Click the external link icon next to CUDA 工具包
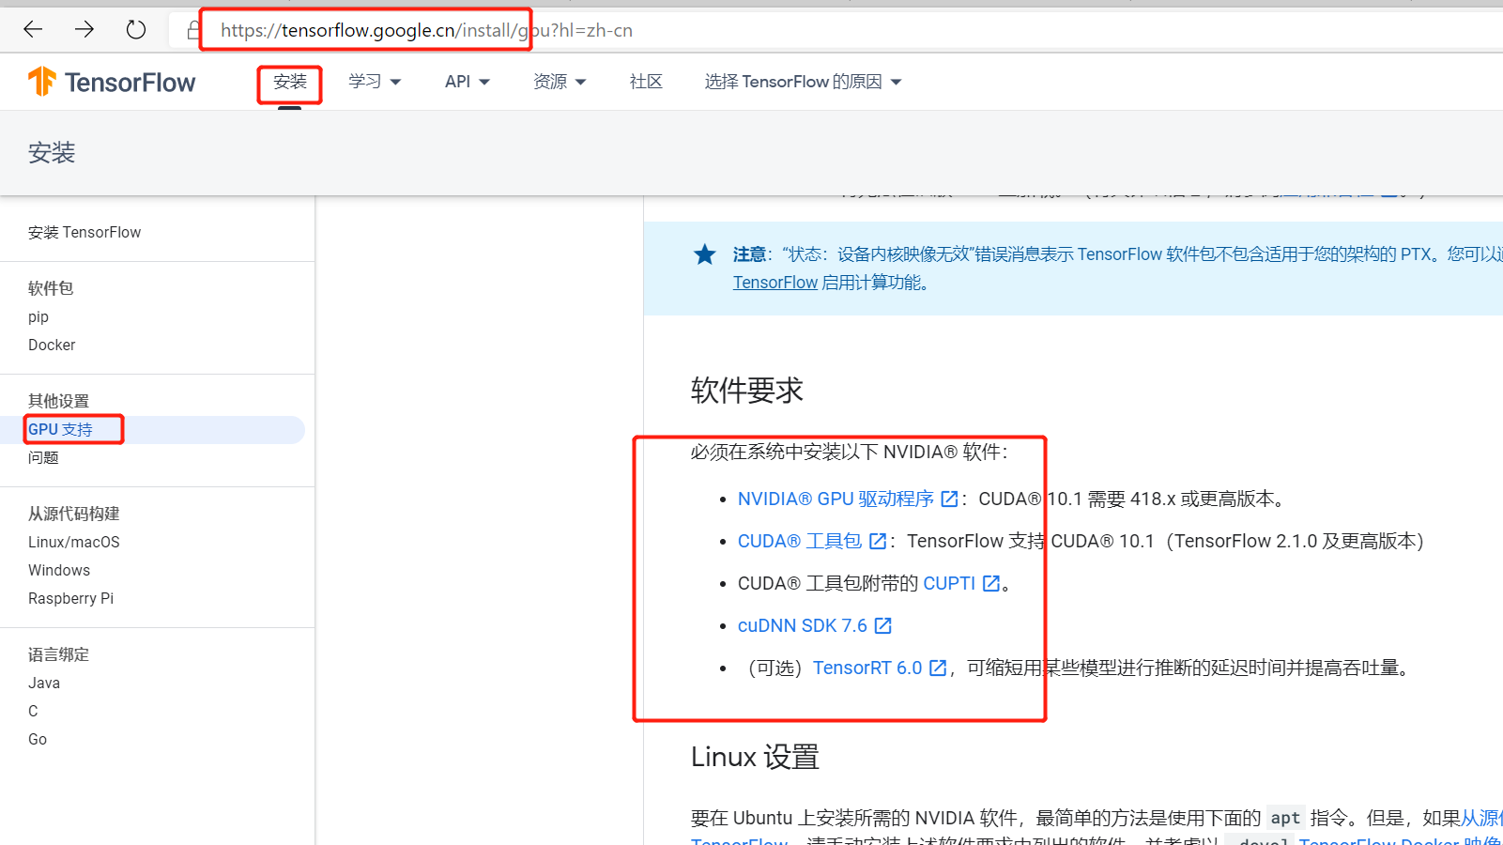 point(876,541)
